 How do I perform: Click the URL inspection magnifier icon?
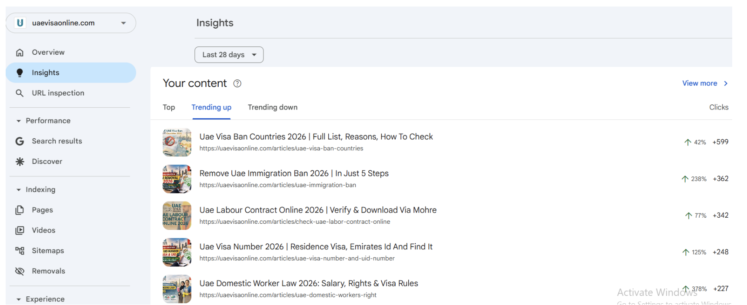pyautogui.click(x=20, y=93)
